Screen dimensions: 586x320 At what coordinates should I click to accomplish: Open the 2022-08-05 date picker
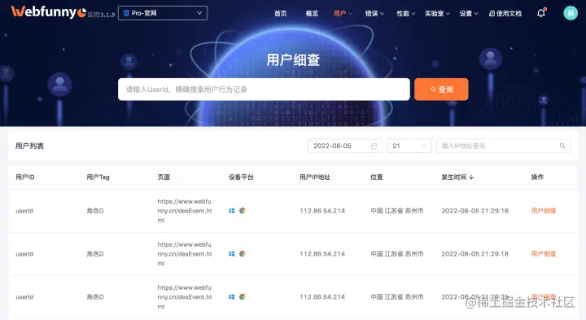[344, 146]
